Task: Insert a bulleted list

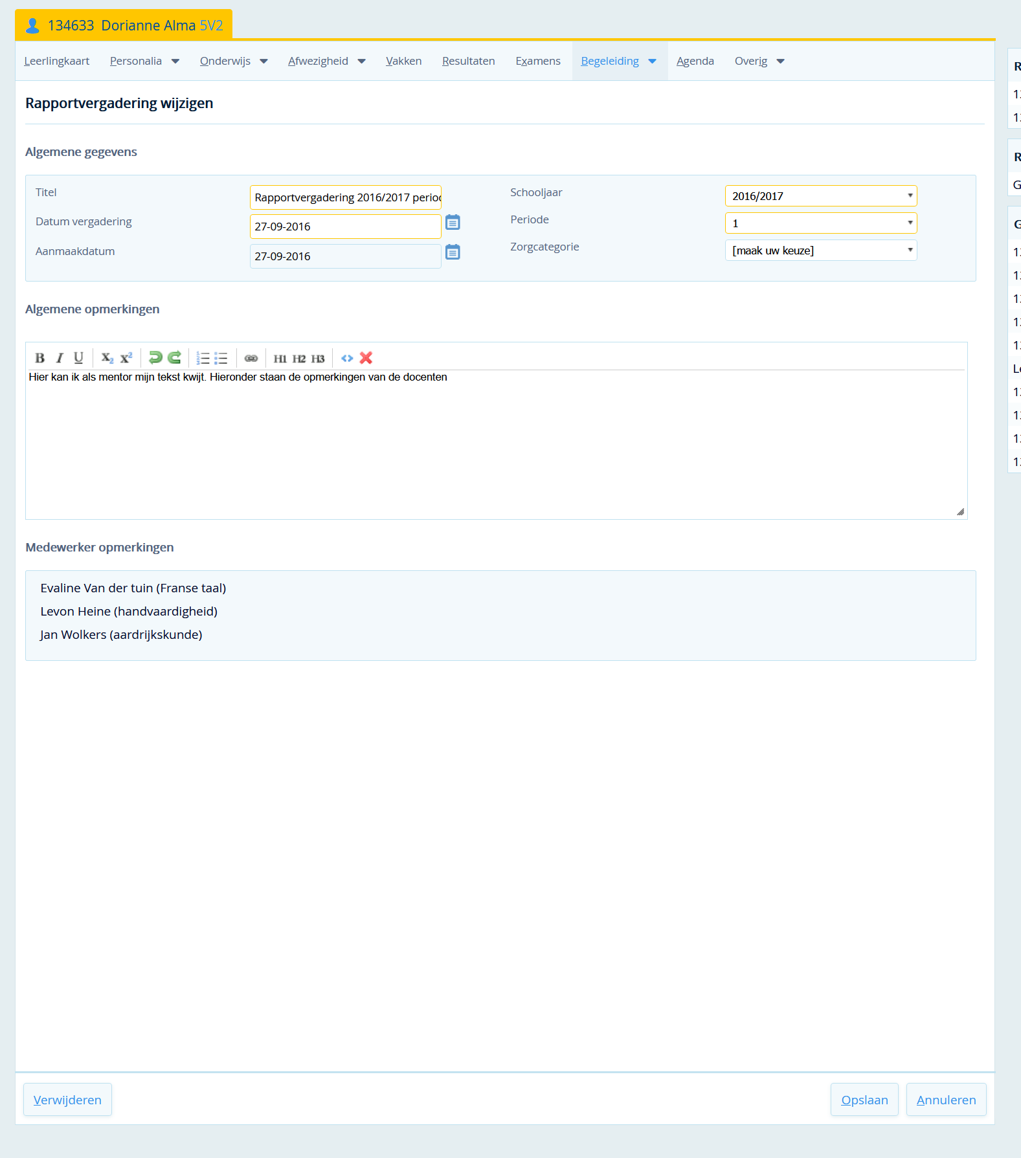Action: [221, 358]
